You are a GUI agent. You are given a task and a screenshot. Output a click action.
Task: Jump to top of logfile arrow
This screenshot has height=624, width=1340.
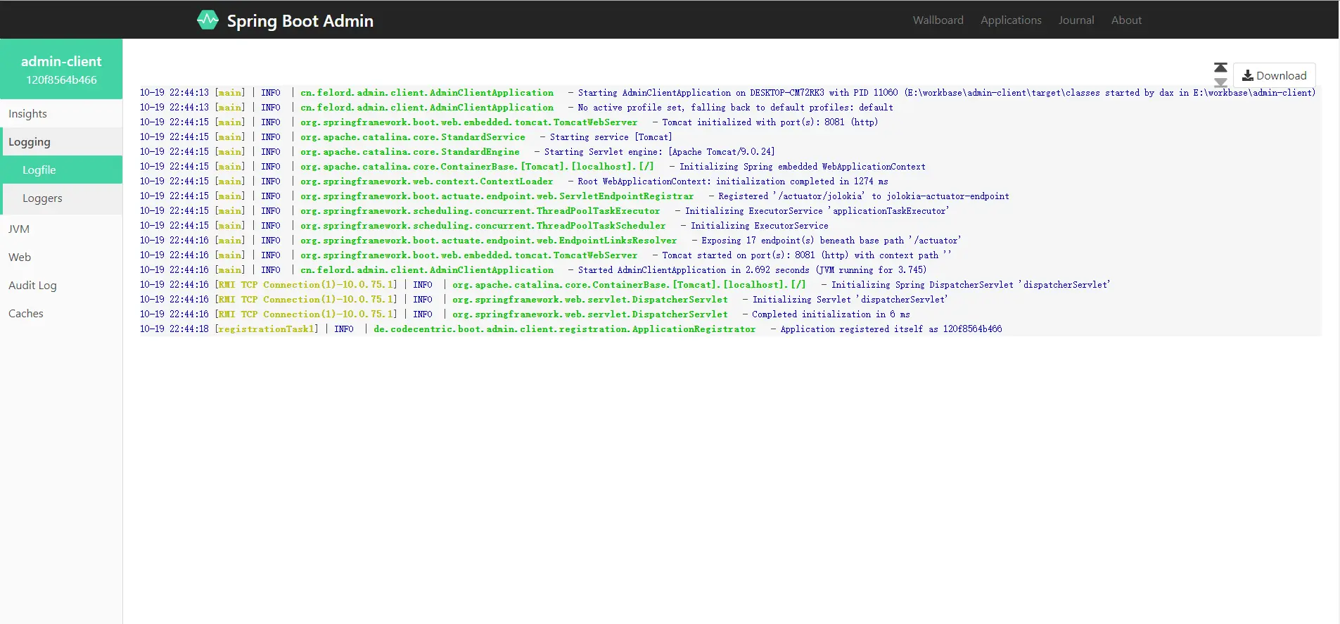[x=1220, y=68]
